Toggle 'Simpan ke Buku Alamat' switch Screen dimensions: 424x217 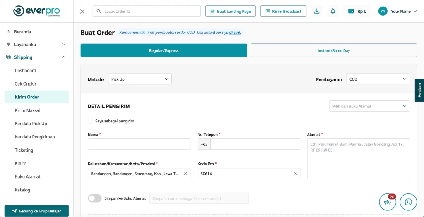95,198
